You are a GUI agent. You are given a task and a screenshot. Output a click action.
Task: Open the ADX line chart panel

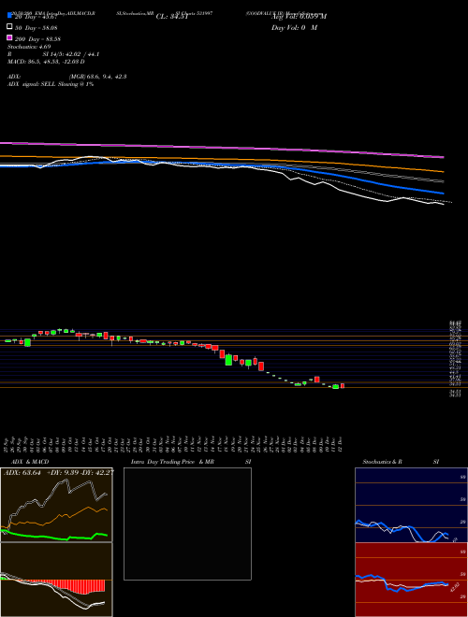[56, 505]
